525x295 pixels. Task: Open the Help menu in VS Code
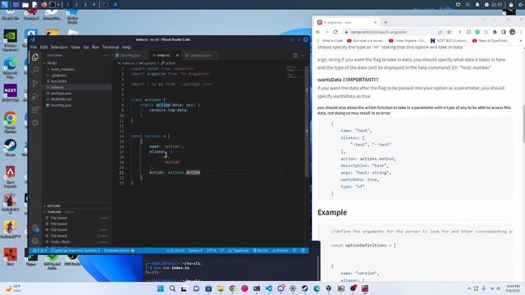126,48
